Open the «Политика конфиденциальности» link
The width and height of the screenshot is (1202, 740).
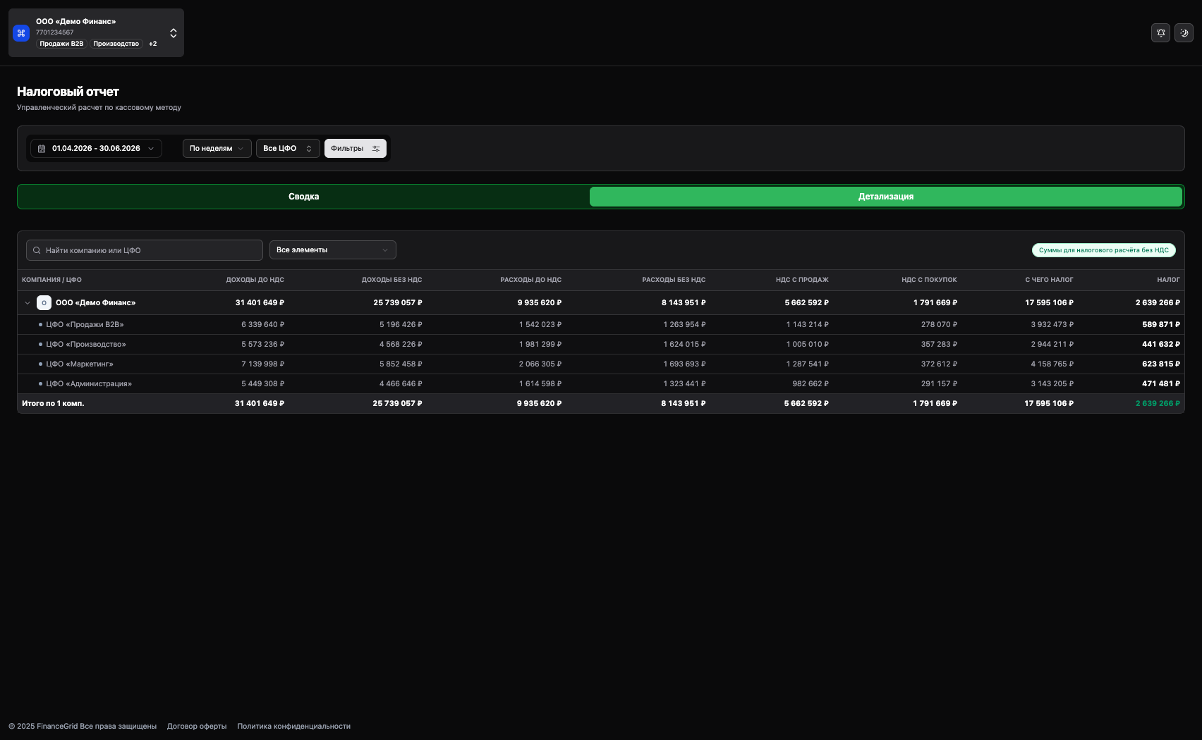point(293,727)
